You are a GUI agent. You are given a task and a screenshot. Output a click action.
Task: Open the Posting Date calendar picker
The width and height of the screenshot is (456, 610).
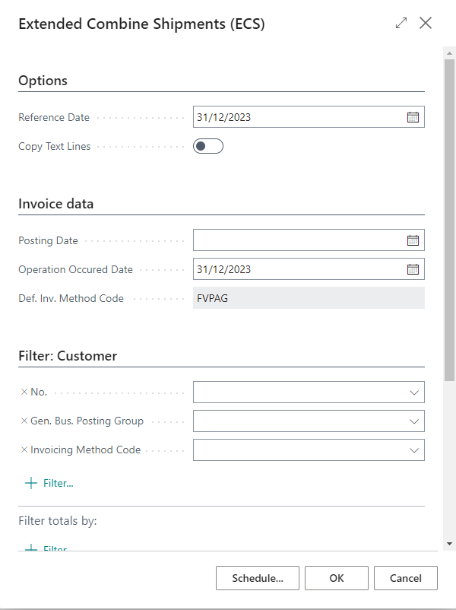413,240
